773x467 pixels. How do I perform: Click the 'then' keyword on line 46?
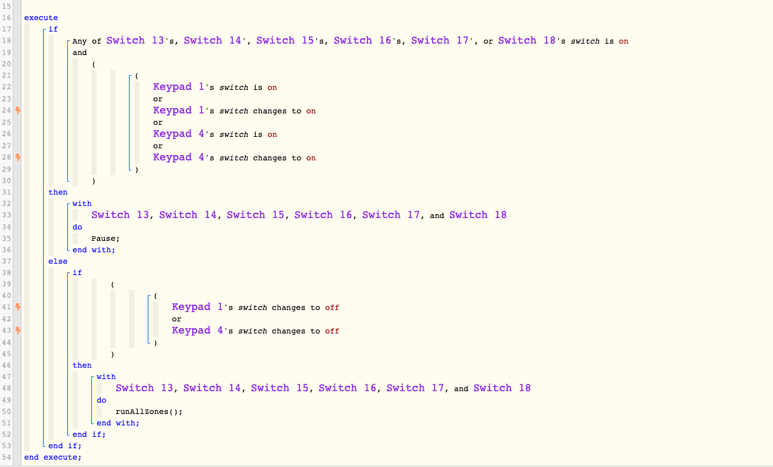(82, 366)
